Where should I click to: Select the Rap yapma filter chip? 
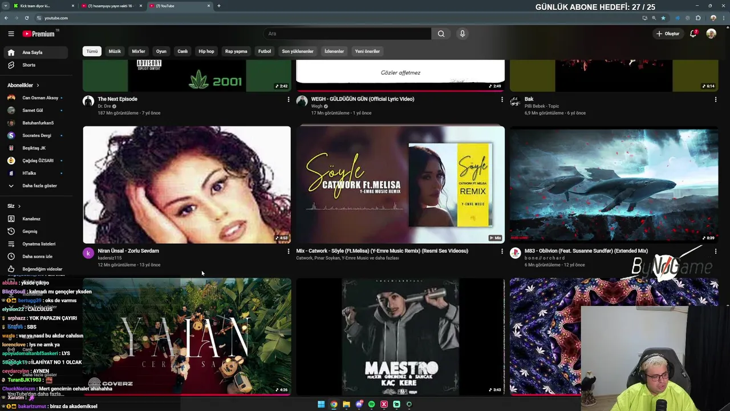pyautogui.click(x=236, y=51)
